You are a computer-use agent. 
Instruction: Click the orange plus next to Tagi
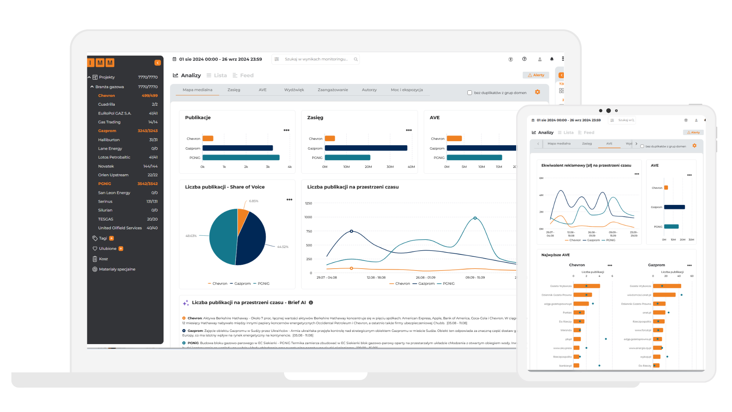112,238
